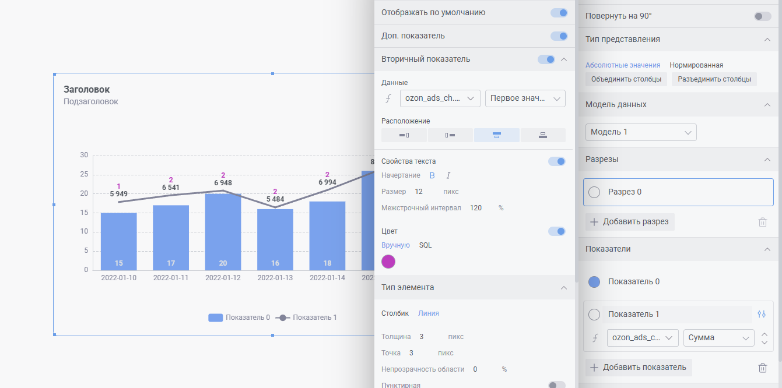Delete Показатель 1 with the trash icon
Viewport: 782px width, 388px height.
pyautogui.click(x=762, y=368)
